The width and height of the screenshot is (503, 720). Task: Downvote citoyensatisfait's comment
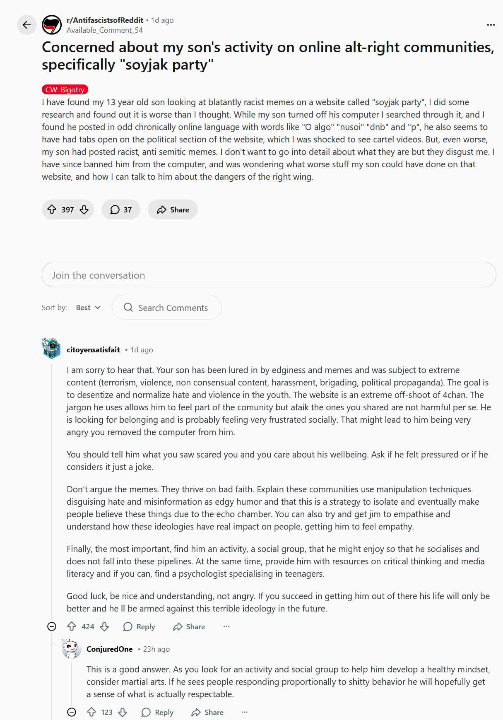(104, 626)
